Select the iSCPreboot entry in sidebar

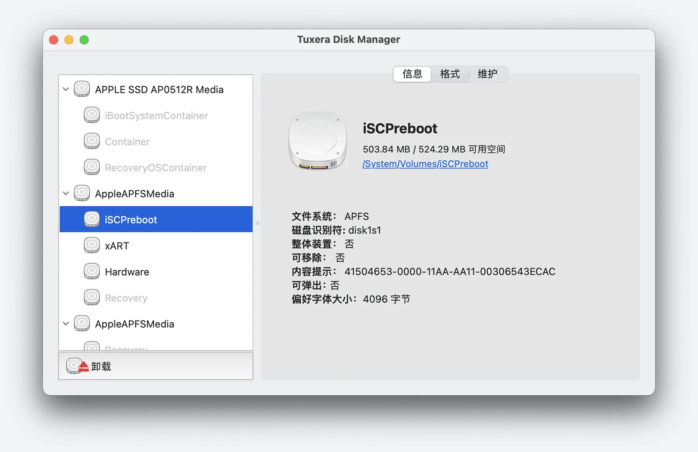coord(131,220)
